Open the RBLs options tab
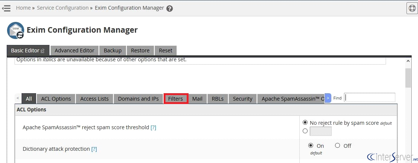The image size is (418, 163). click(218, 99)
